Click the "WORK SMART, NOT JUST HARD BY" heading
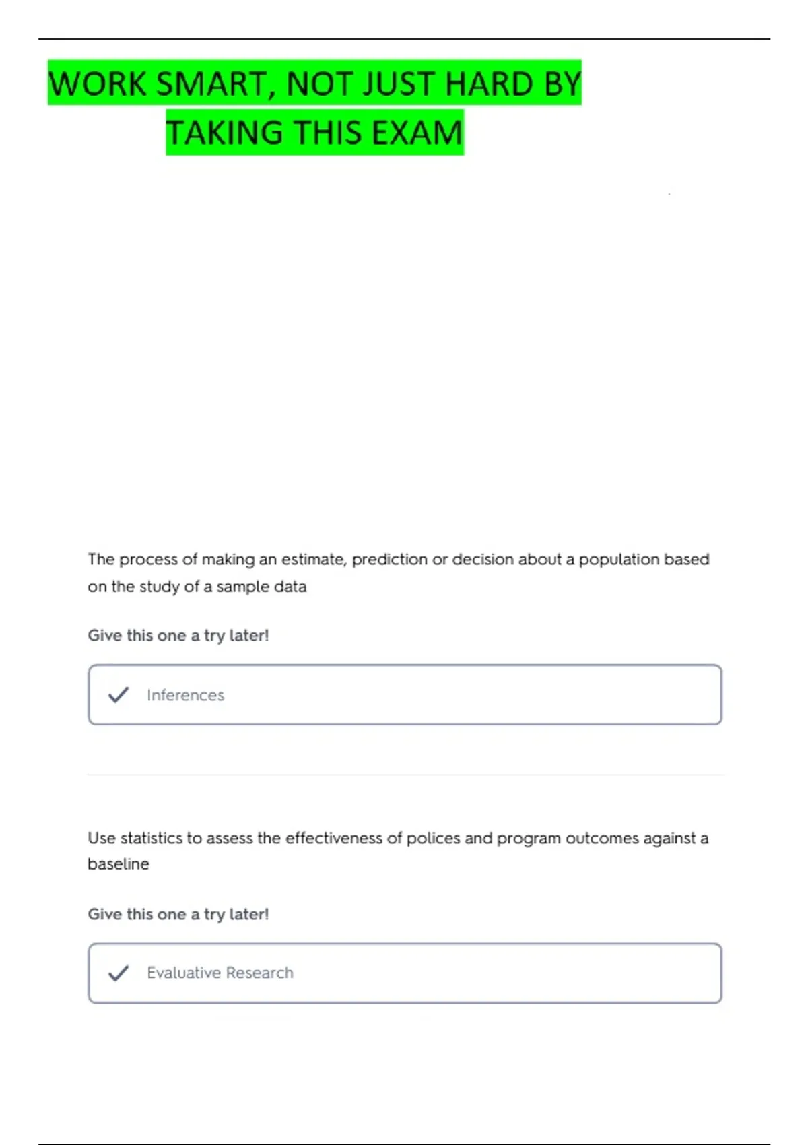This screenshot has width=808, height=1145. click(x=314, y=83)
